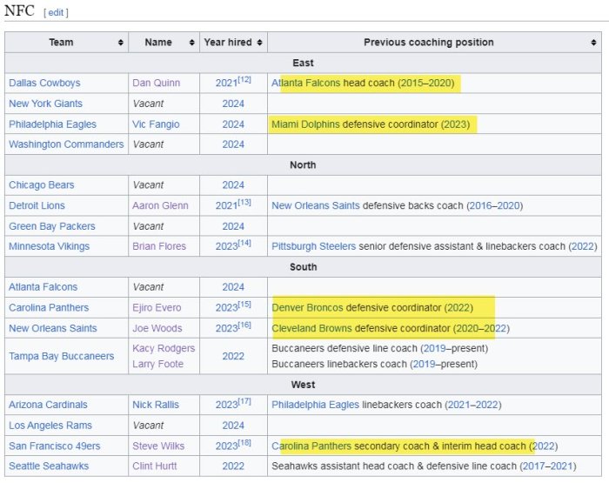
Task: Open citation 15 in Carolina Panthers row
Action: tap(244, 305)
